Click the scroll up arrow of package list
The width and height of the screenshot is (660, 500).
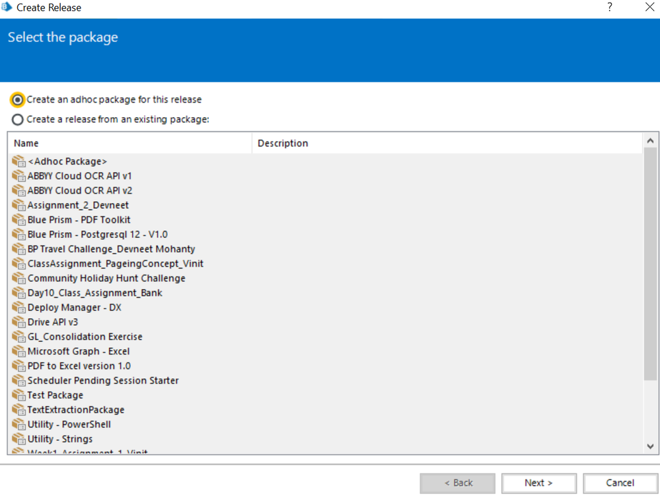pyautogui.click(x=650, y=141)
